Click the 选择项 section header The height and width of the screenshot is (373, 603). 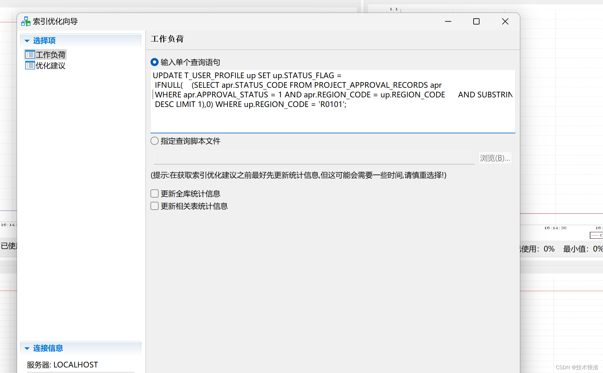point(81,41)
